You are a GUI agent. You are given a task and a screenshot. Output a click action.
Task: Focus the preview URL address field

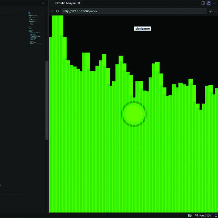[134, 11]
